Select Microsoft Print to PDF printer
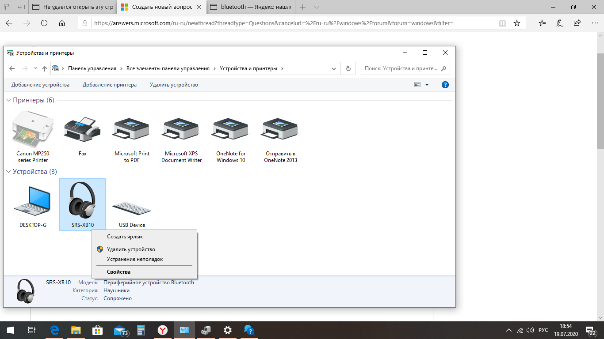Image resolution: width=604 pixels, height=339 pixels. (132, 129)
